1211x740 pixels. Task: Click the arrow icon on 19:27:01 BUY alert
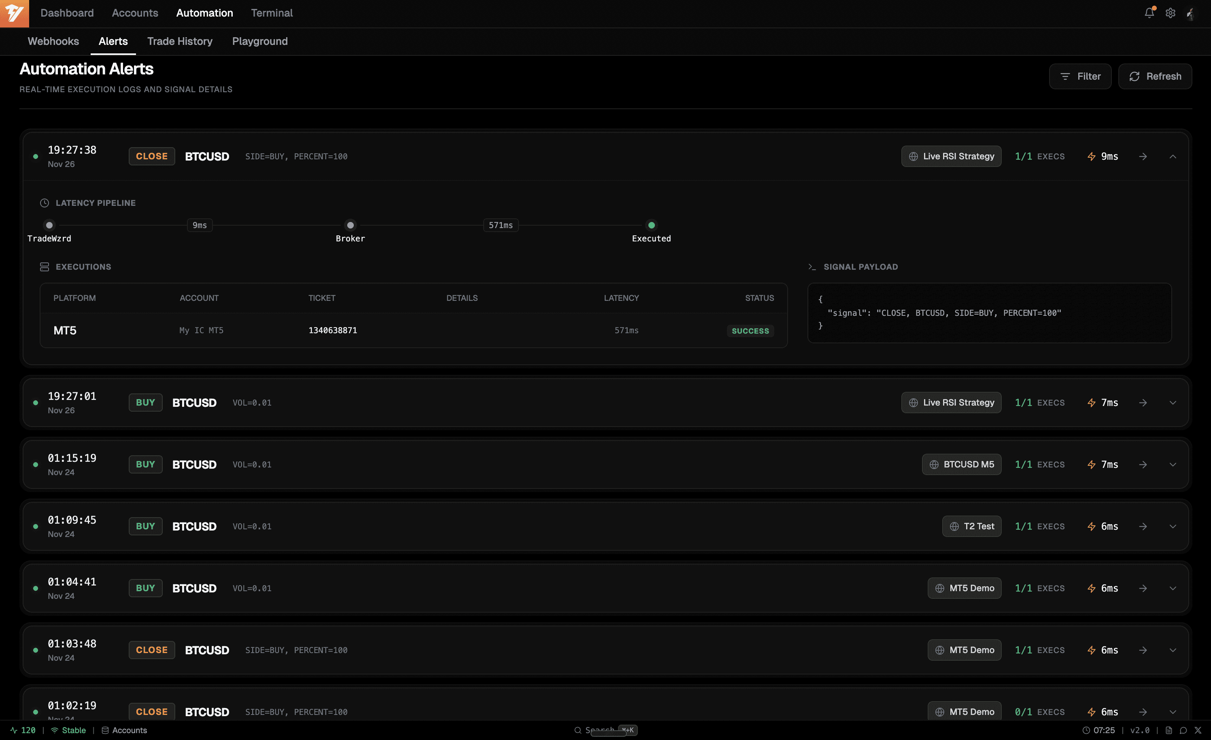(1143, 403)
